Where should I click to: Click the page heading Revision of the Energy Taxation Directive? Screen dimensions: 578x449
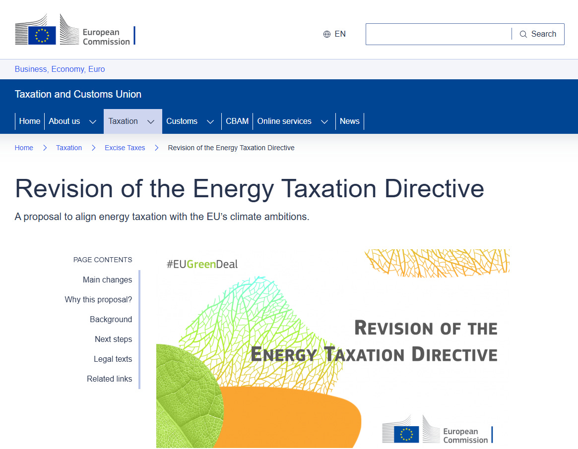(x=250, y=189)
